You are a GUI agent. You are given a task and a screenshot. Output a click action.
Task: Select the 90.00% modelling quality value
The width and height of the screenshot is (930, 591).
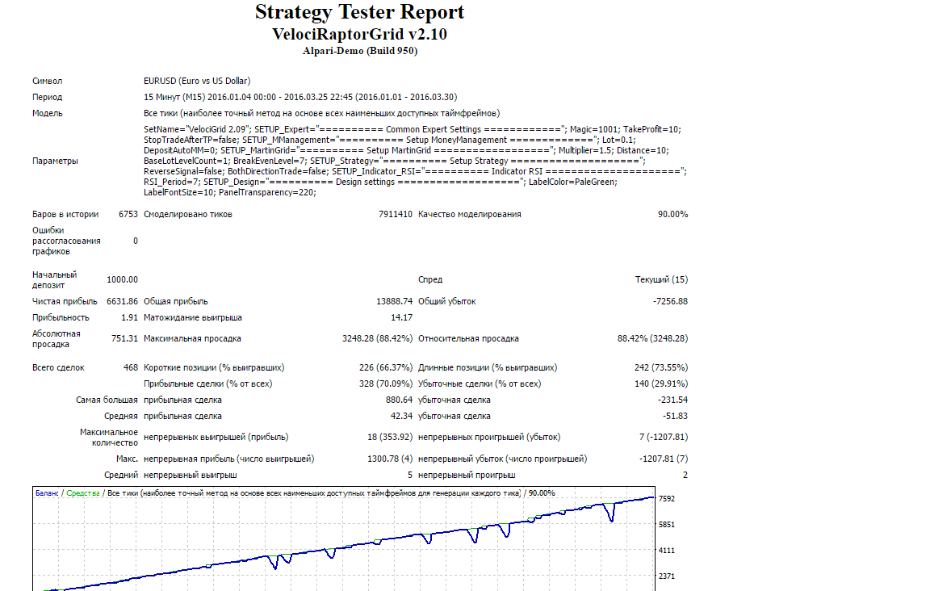pyautogui.click(x=672, y=214)
